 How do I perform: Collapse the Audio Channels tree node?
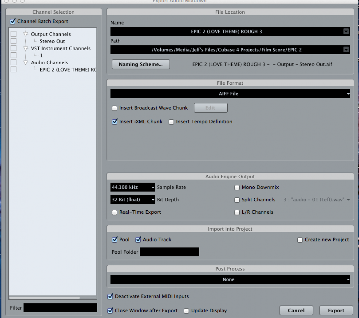25,63
